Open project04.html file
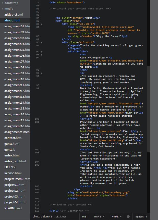Image resolution: width=158 pixels, height=220 pixels. 15,202
